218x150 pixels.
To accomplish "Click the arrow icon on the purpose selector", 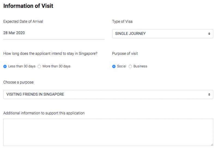I will tap(209, 94).
